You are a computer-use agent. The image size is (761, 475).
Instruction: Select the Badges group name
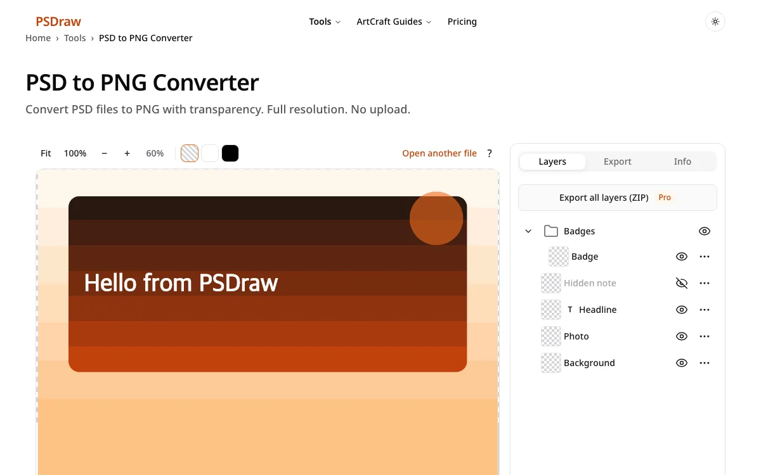click(x=580, y=231)
